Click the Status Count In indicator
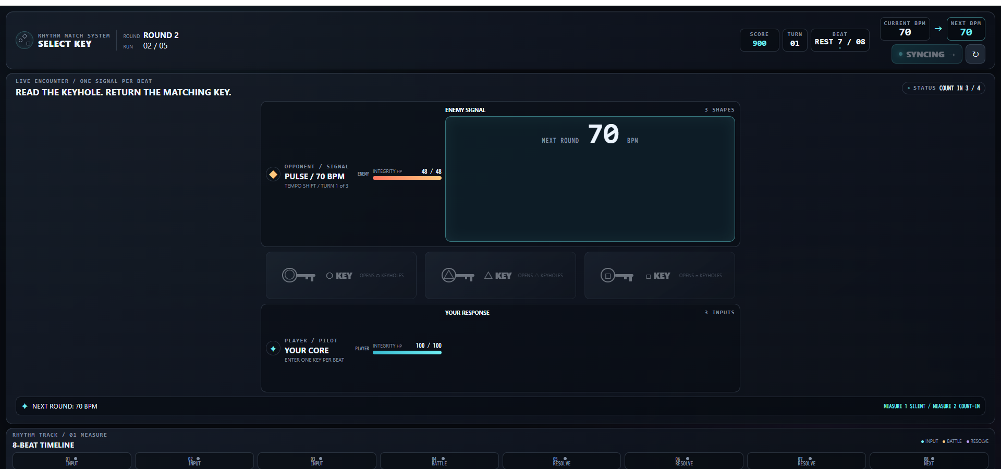Image resolution: width=1001 pixels, height=469 pixels. click(944, 88)
